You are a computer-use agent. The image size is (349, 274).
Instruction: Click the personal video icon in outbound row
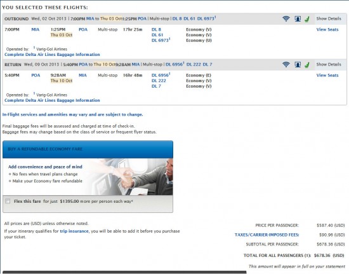298,18
